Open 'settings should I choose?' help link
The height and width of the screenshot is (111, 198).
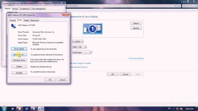79,67
